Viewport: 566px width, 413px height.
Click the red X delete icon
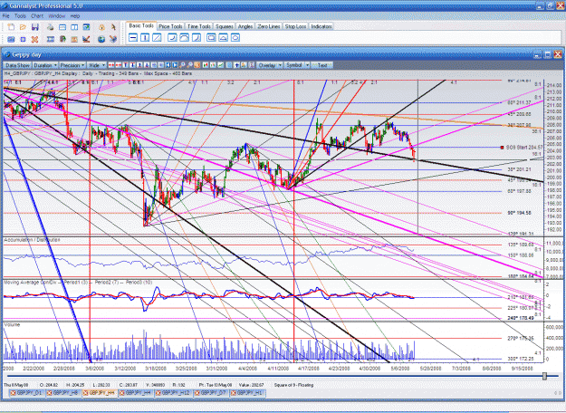(34, 39)
